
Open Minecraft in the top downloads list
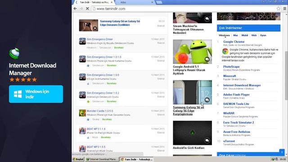pyautogui.click(x=229, y=76)
